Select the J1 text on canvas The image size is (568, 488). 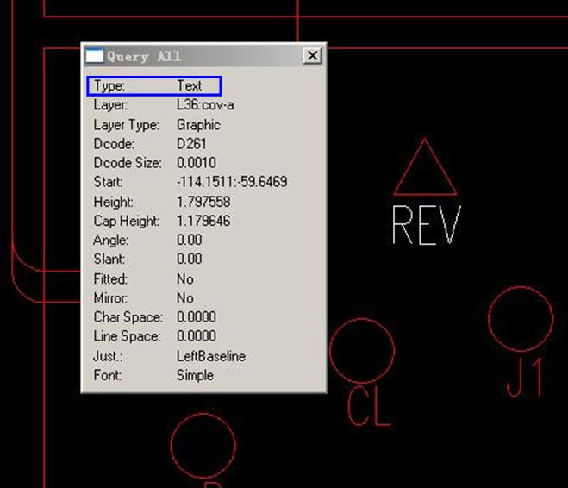click(525, 378)
